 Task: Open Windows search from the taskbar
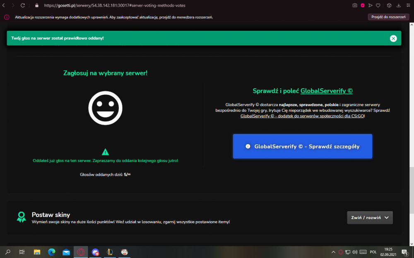tap(7, 252)
